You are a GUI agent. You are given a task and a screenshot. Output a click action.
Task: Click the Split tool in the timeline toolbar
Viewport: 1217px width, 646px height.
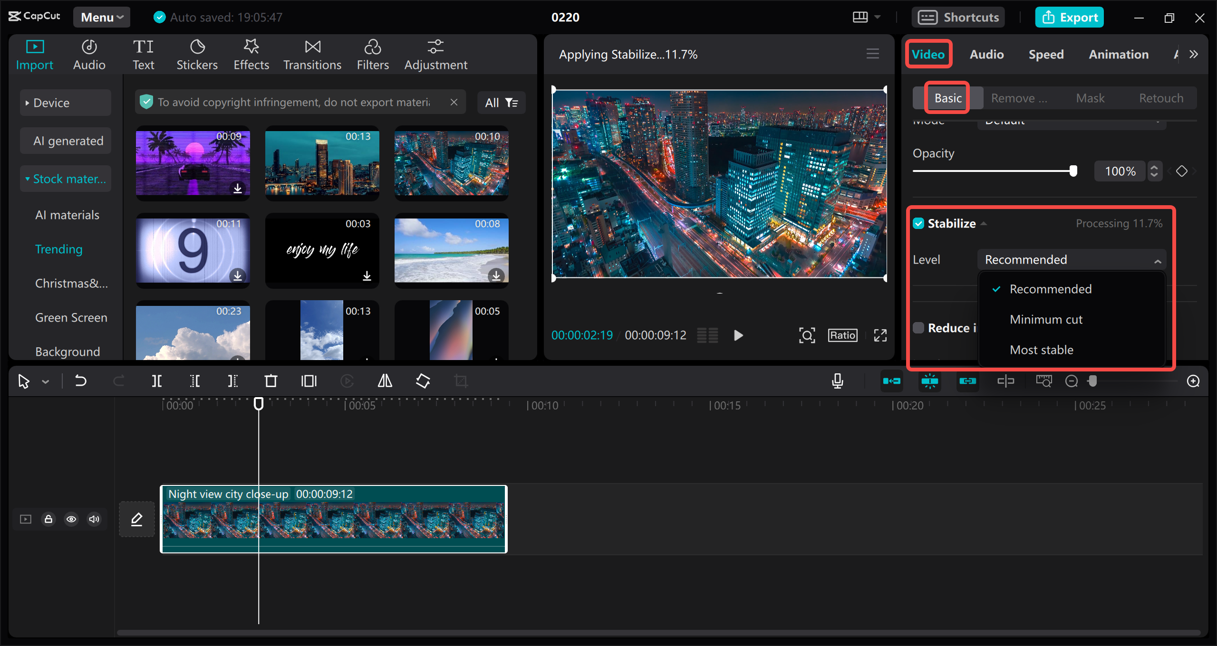pos(157,380)
